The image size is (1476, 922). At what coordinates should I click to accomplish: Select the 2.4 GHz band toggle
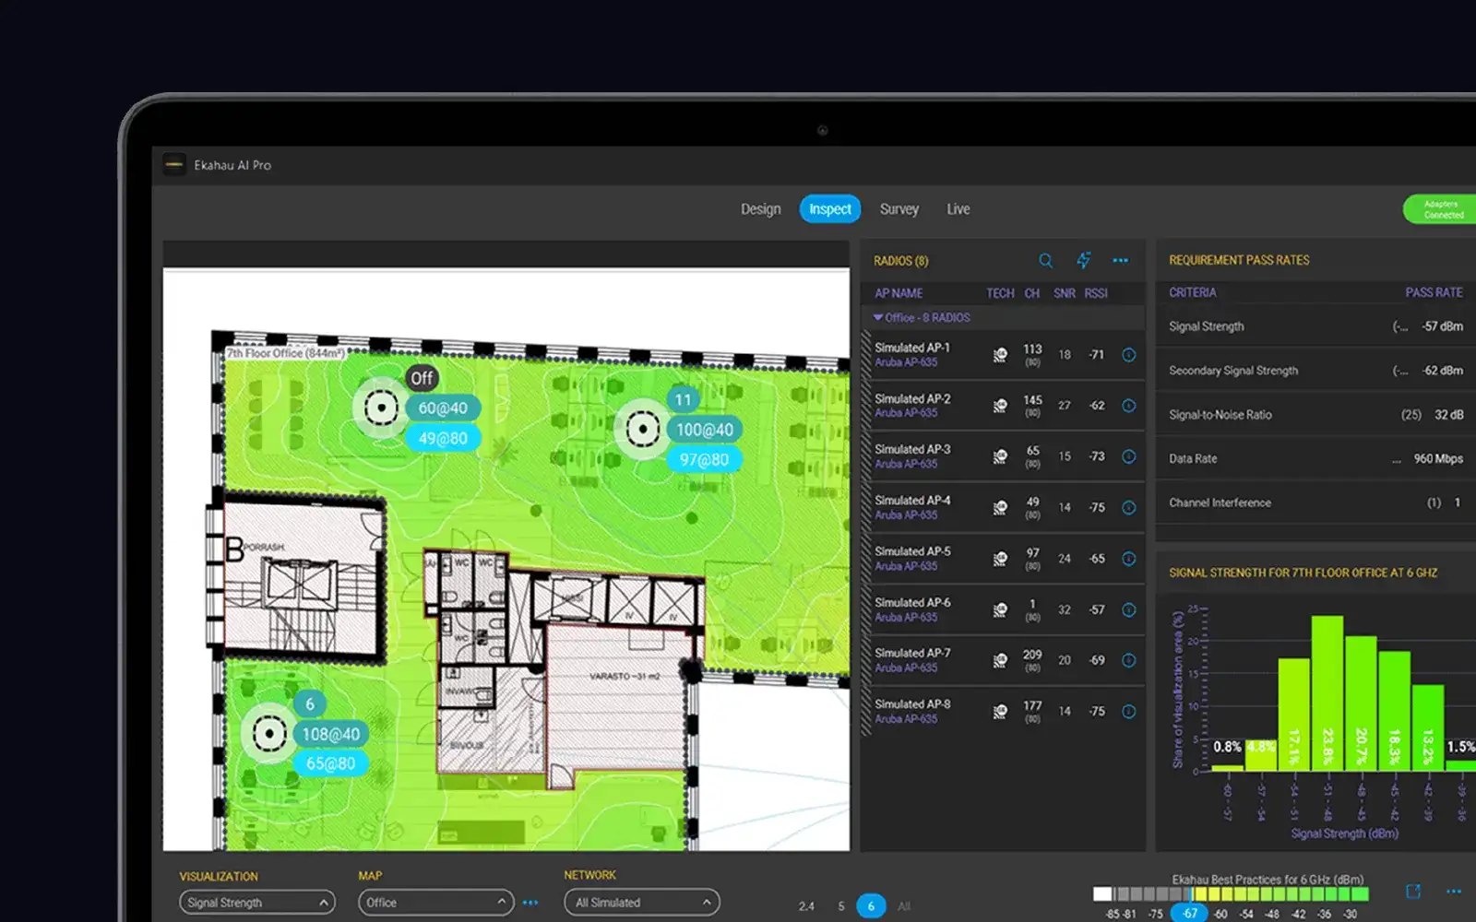806,906
